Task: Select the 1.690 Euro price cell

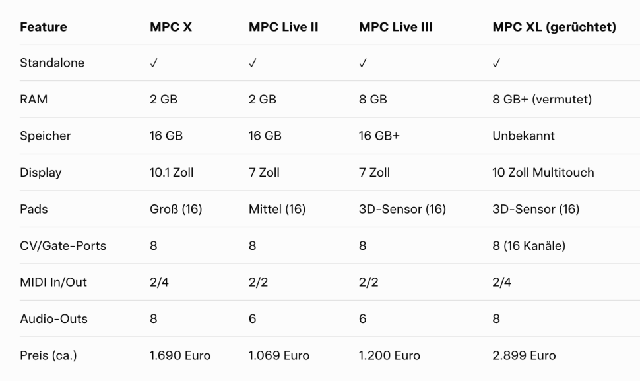Action: [x=180, y=356]
